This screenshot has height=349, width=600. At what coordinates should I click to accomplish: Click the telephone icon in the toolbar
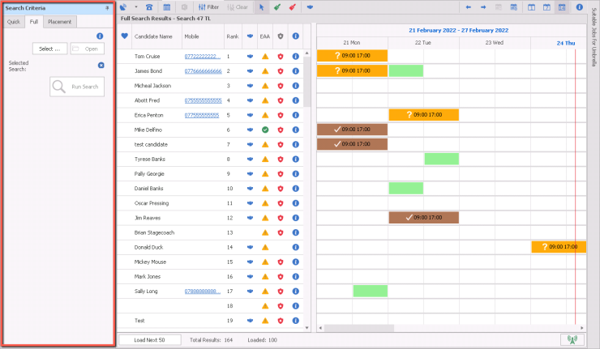click(149, 6)
